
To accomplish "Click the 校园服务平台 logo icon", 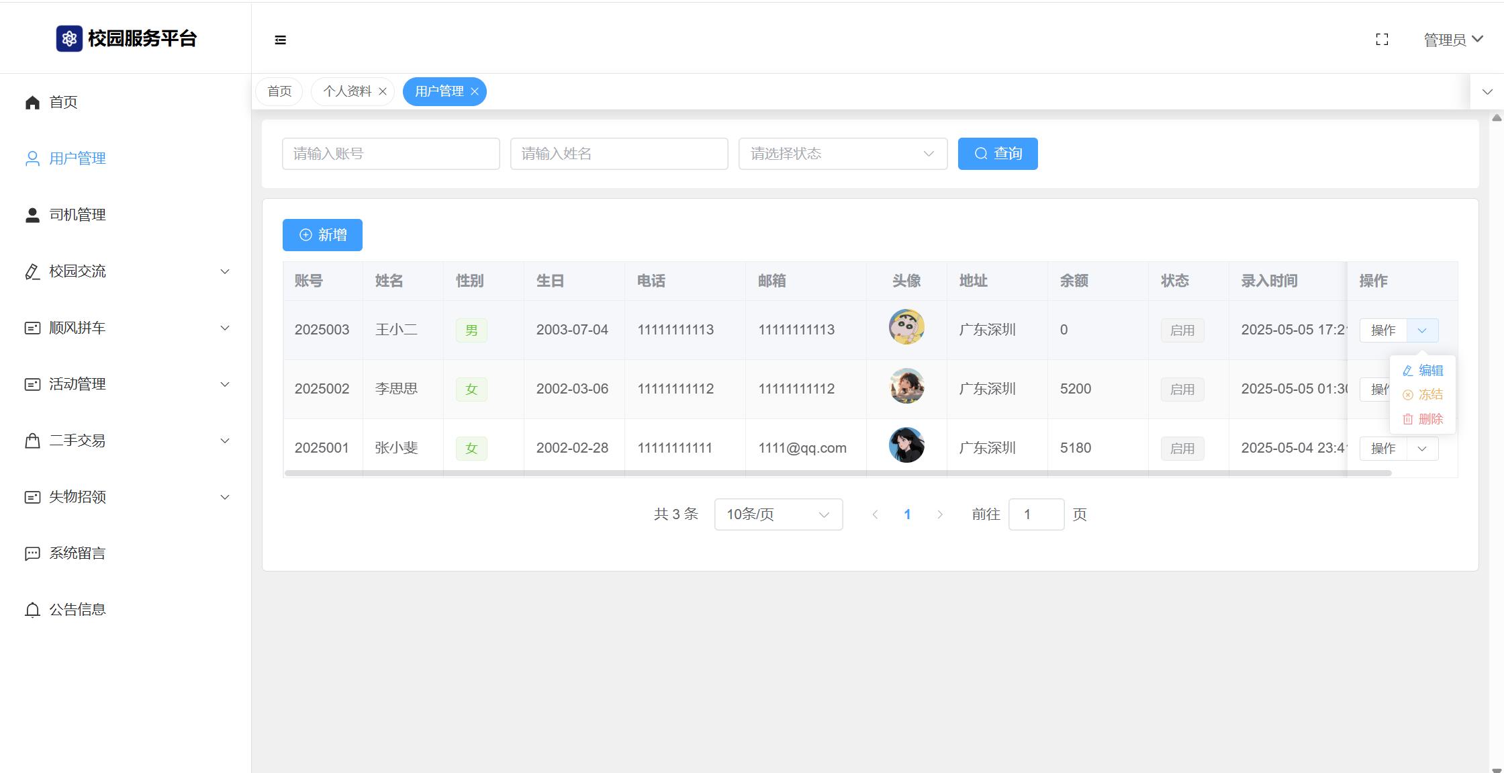I will point(69,39).
